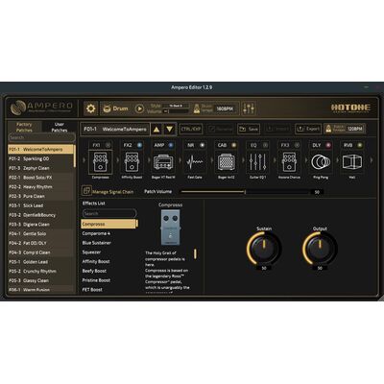
Task: Select the EQ Guitar EQ sliders icon
Action: tap(257, 162)
